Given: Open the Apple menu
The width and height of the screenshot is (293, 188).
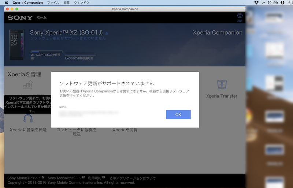Looking at the screenshot, I should [6, 3].
